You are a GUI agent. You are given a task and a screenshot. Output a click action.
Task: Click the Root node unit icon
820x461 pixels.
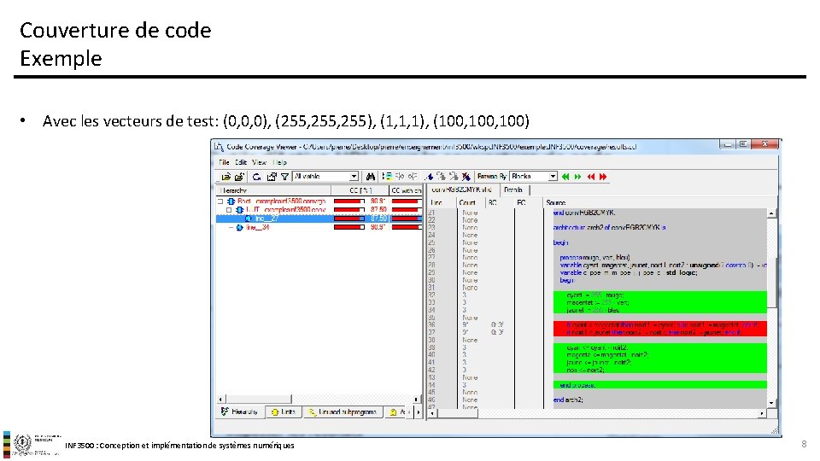231,201
